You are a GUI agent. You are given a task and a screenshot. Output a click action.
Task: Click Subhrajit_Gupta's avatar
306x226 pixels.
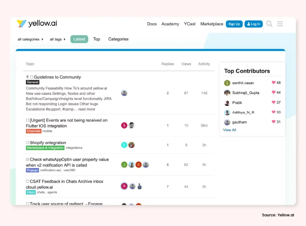tap(227, 93)
